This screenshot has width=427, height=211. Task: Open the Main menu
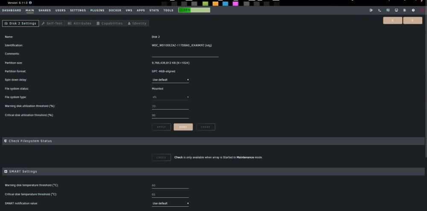coord(30,10)
